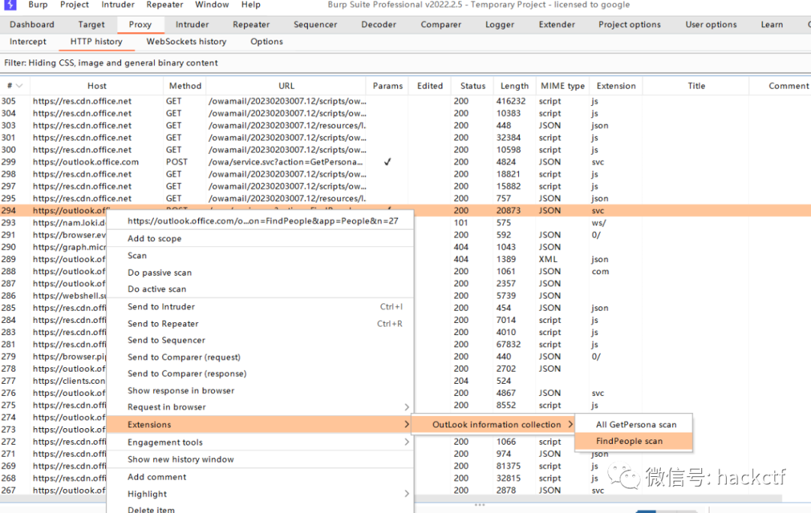Sort table by Host column header
811x513 pixels.
pos(97,86)
